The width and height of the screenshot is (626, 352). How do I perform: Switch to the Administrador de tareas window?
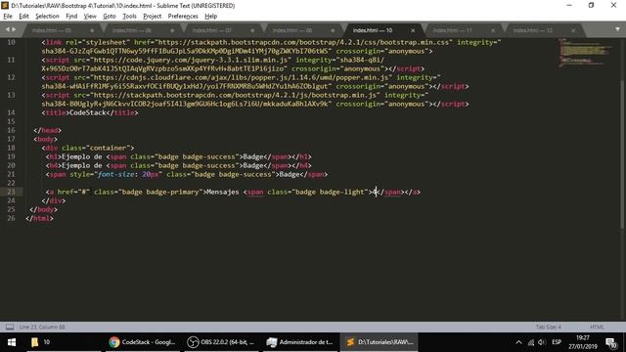(x=300, y=342)
